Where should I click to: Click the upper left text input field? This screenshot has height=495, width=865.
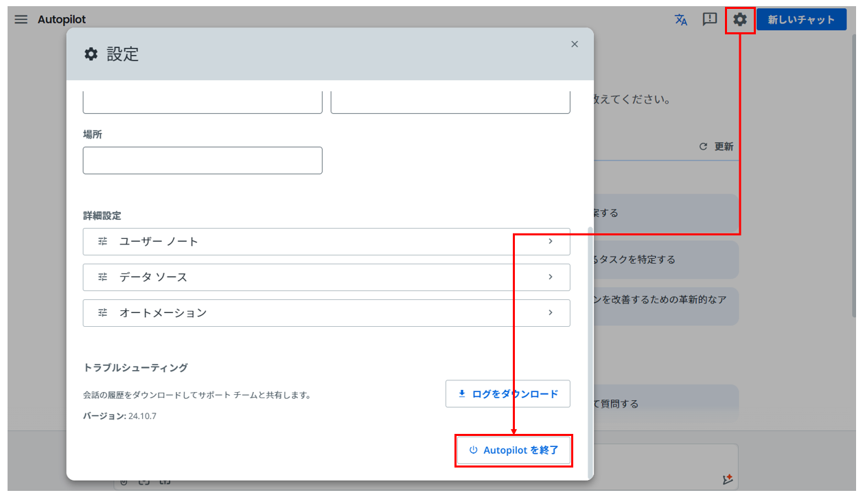pos(203,102)
